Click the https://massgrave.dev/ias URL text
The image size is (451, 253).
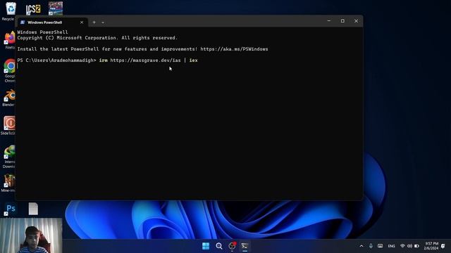click(x=146, y=60)
